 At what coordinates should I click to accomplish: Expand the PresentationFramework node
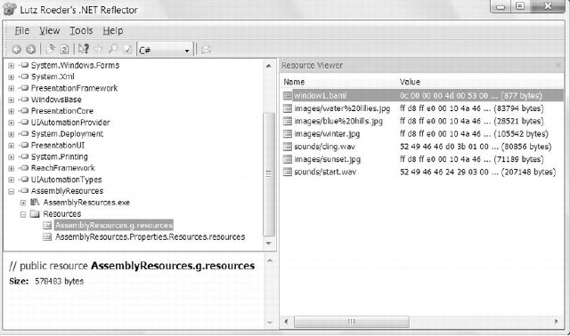tap(12, 89)
